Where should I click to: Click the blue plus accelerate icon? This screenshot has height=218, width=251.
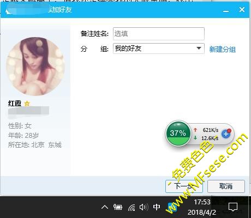[x=226, y=134]
